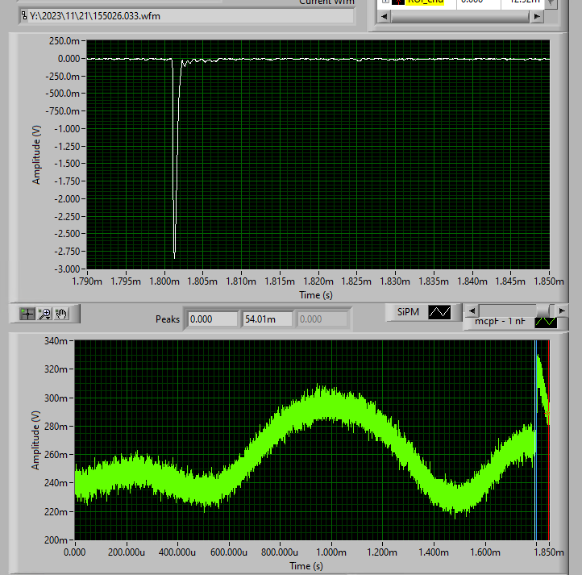Click the cursor legend horizontal scrollbar thumb
The image size is (582, 575).
tap(460, 16)
